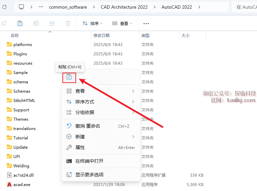257x191 pixels.
Task: Click the Rename icon in toolbar
Action: click(x=36, y=23)
